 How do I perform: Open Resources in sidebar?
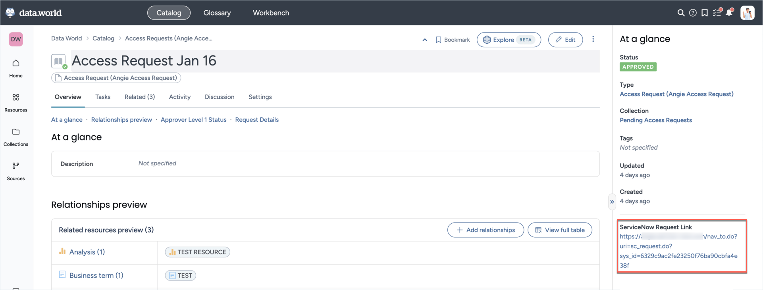click(x=16, y=102)
